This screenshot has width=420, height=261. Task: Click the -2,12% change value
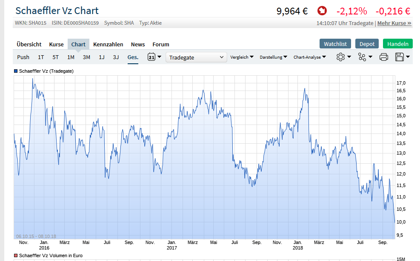point(351,11)
